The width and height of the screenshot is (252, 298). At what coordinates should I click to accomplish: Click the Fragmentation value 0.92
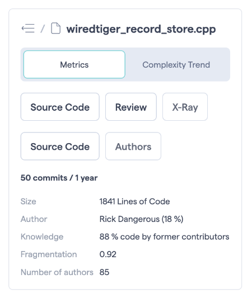click(108, 254)
